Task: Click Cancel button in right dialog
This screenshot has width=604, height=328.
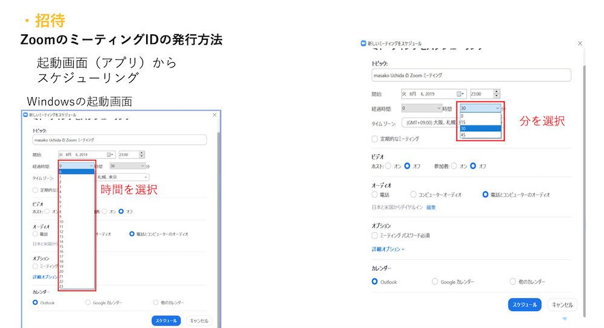Action: [562, 304]
